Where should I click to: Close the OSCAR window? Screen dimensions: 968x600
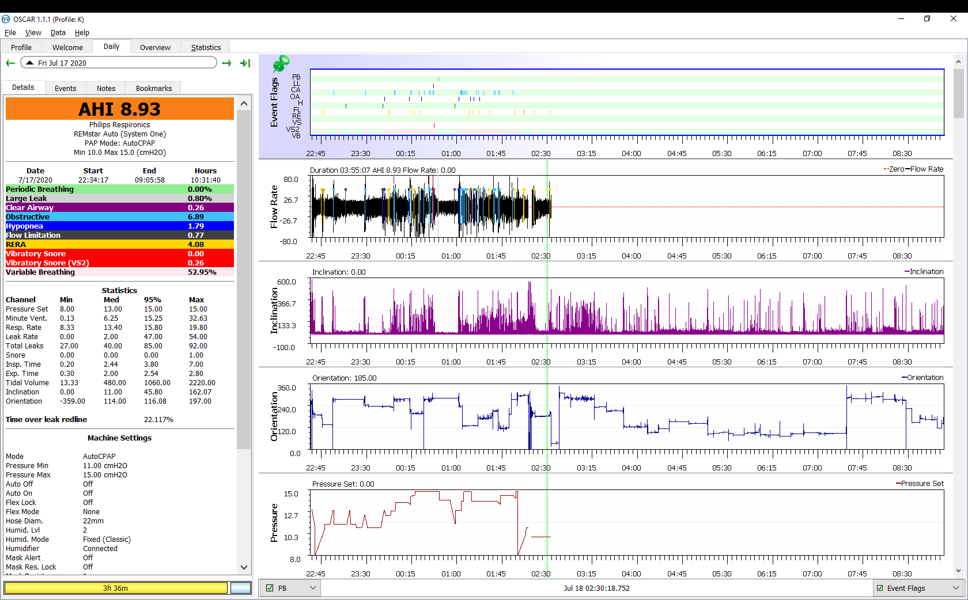(954, 19)
